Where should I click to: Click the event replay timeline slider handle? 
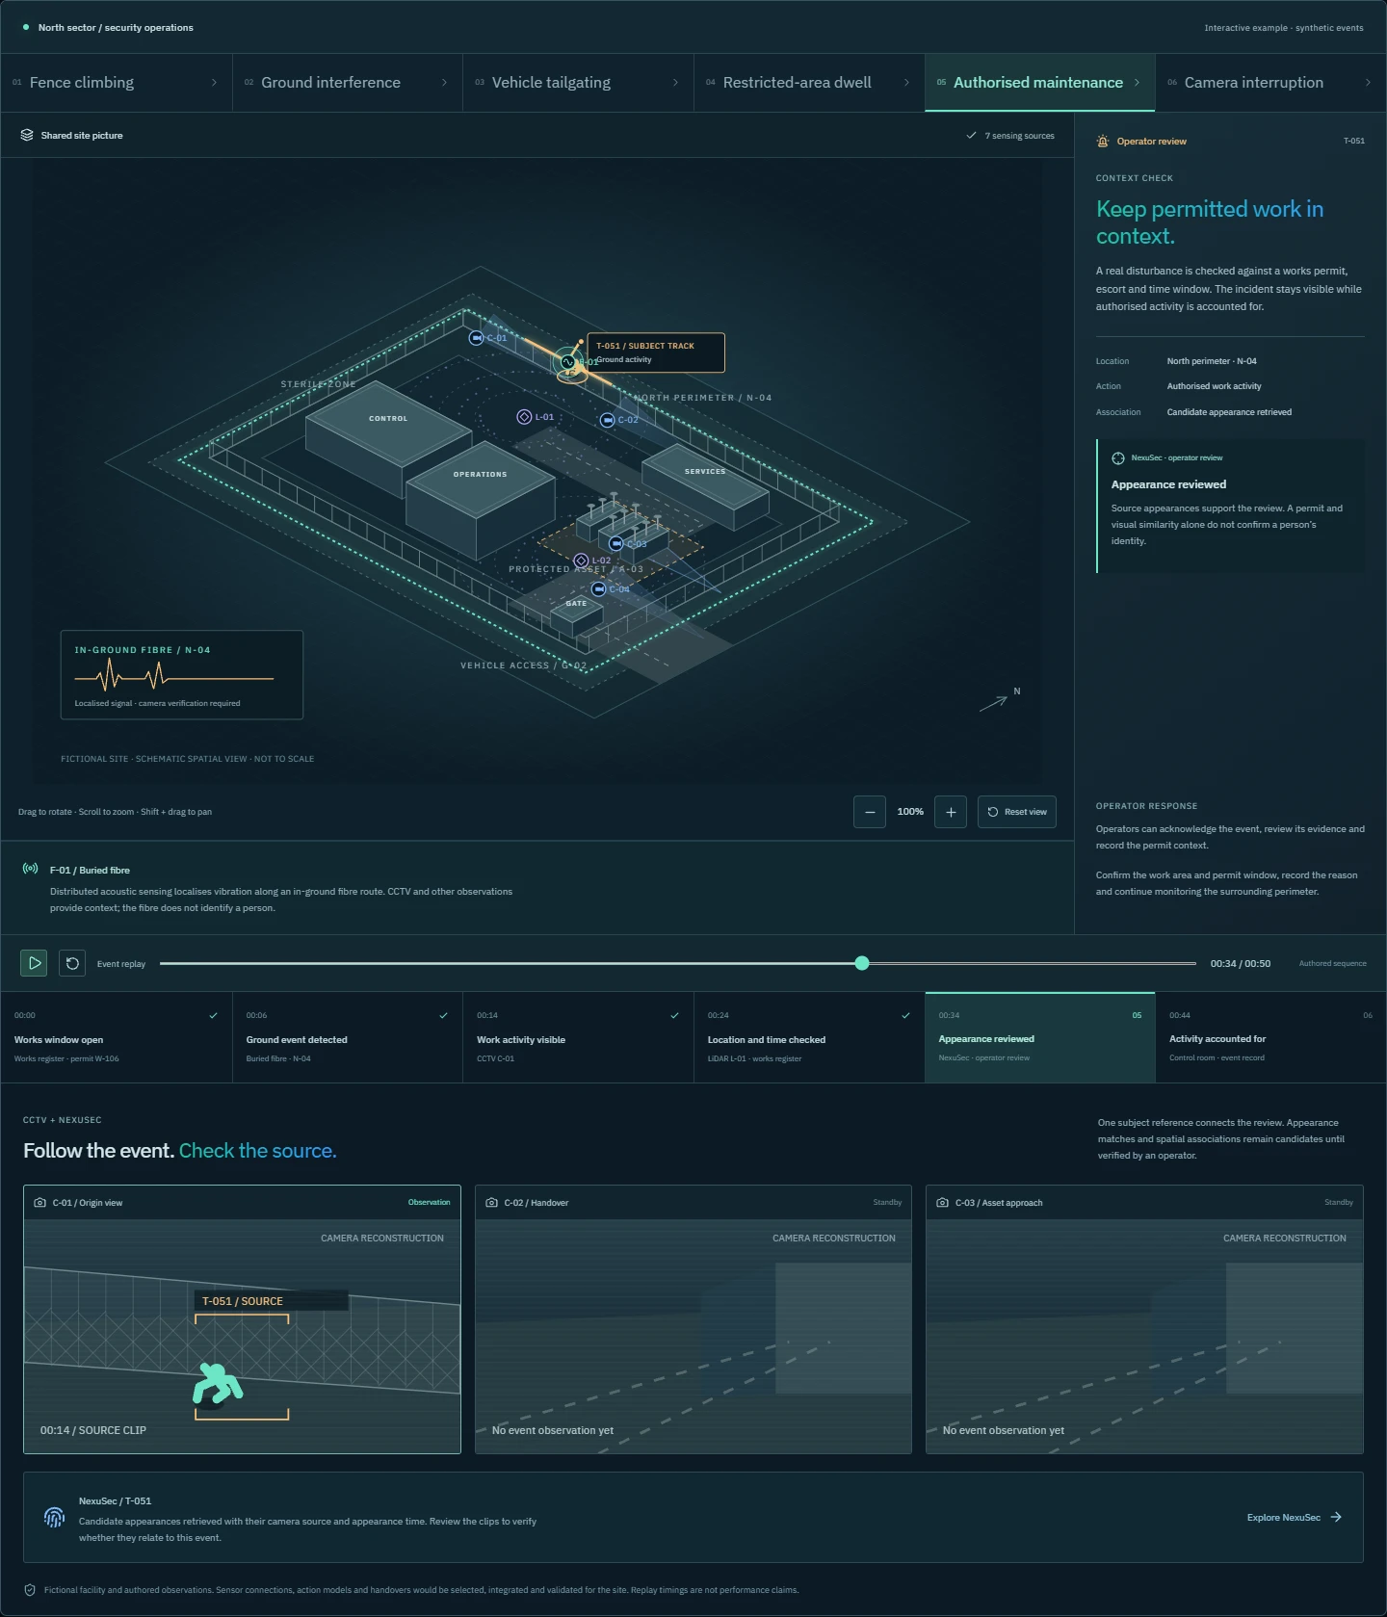click(862, 963)
